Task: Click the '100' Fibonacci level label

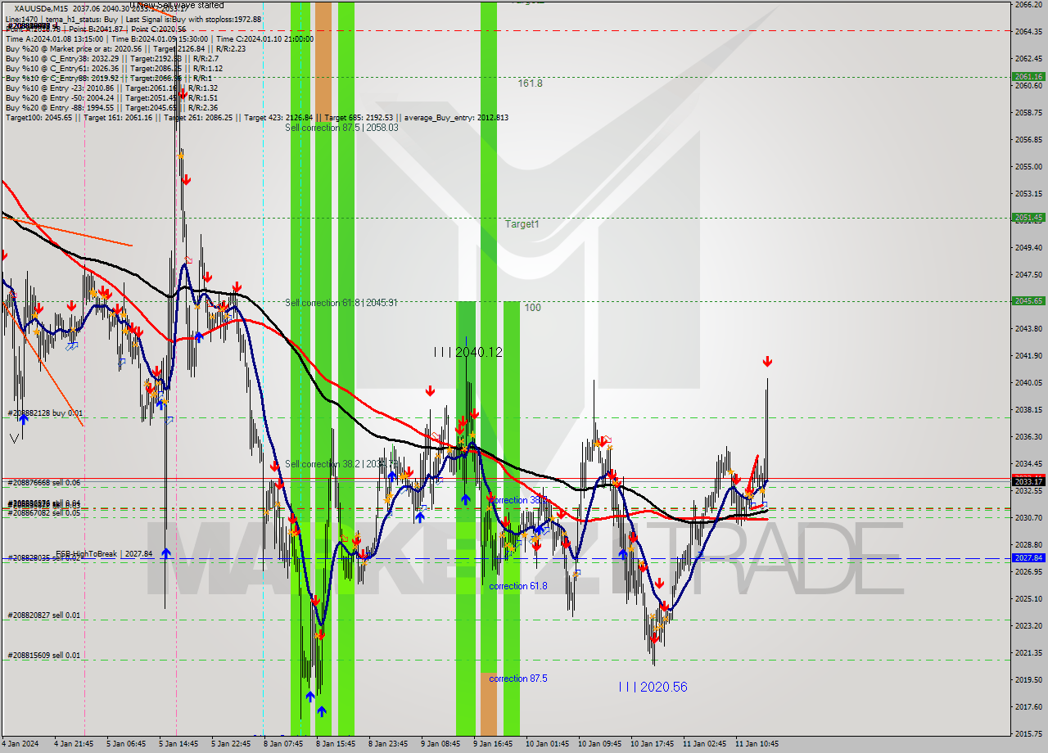Action: point(532,308)
